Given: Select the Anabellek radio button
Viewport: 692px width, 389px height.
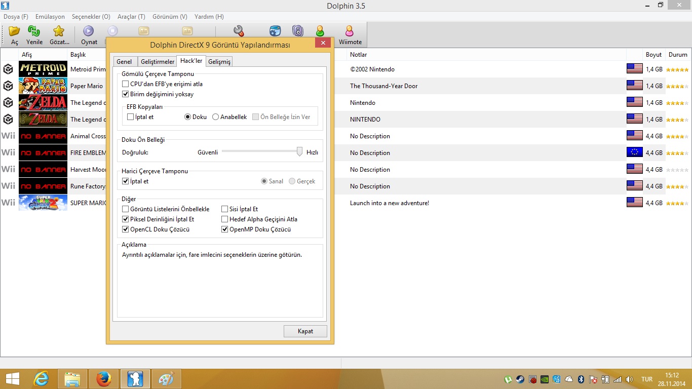Looking at the screenshot, I should point(215,117).
